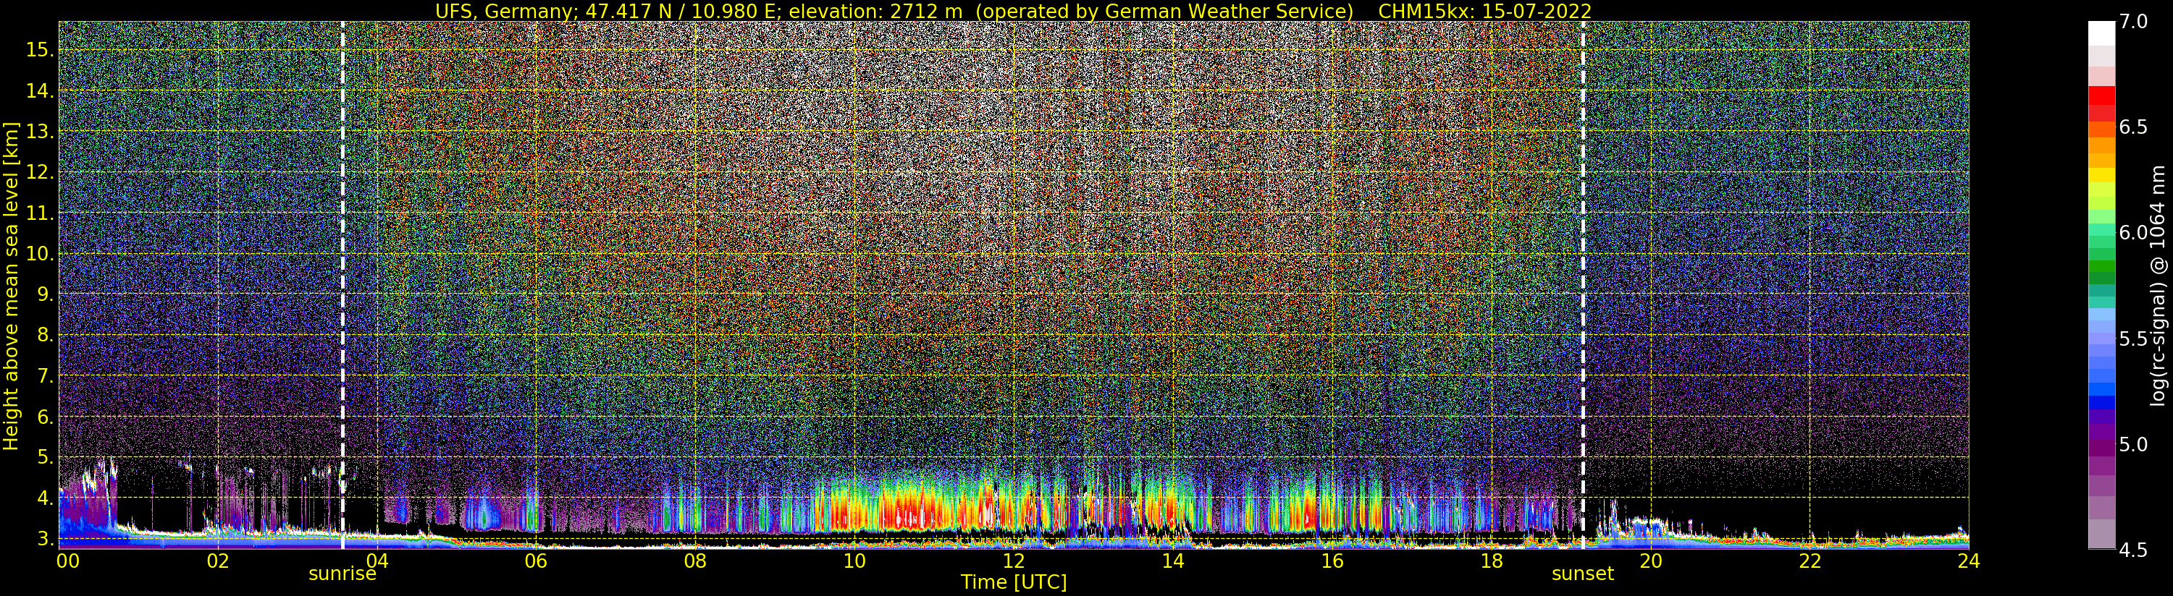
Task: Click the white top segment of the colorbar
Action: 2101,33
